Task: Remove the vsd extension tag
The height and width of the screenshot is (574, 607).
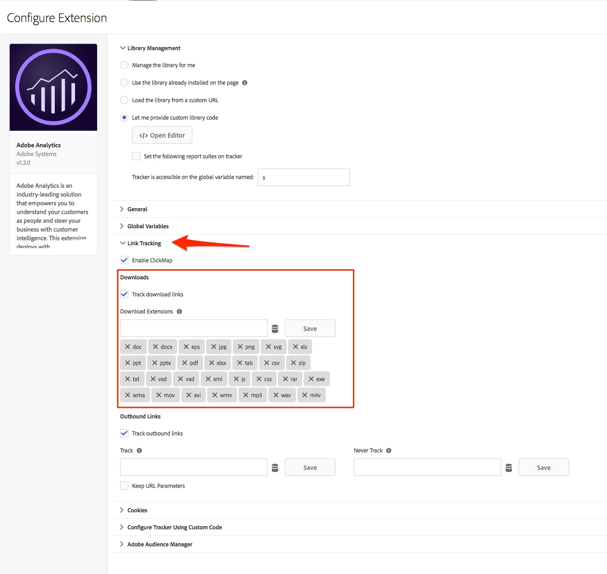Action: tap(153, 379)
